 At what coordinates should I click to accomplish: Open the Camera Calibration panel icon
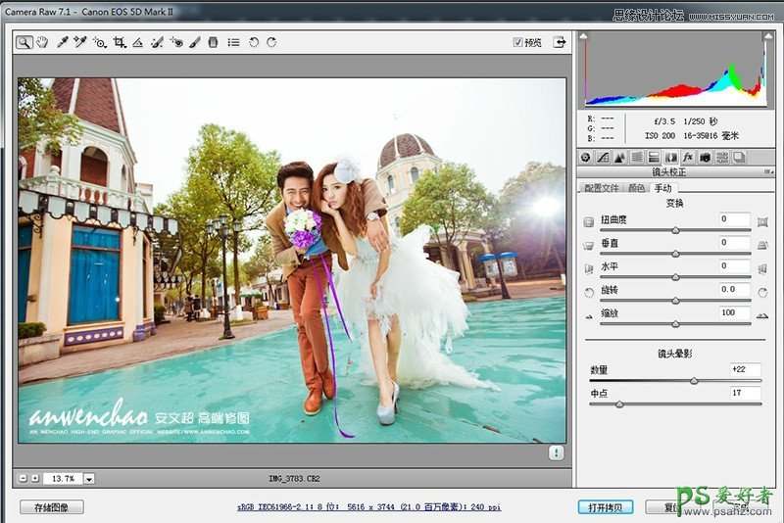[x=705, y=157]
